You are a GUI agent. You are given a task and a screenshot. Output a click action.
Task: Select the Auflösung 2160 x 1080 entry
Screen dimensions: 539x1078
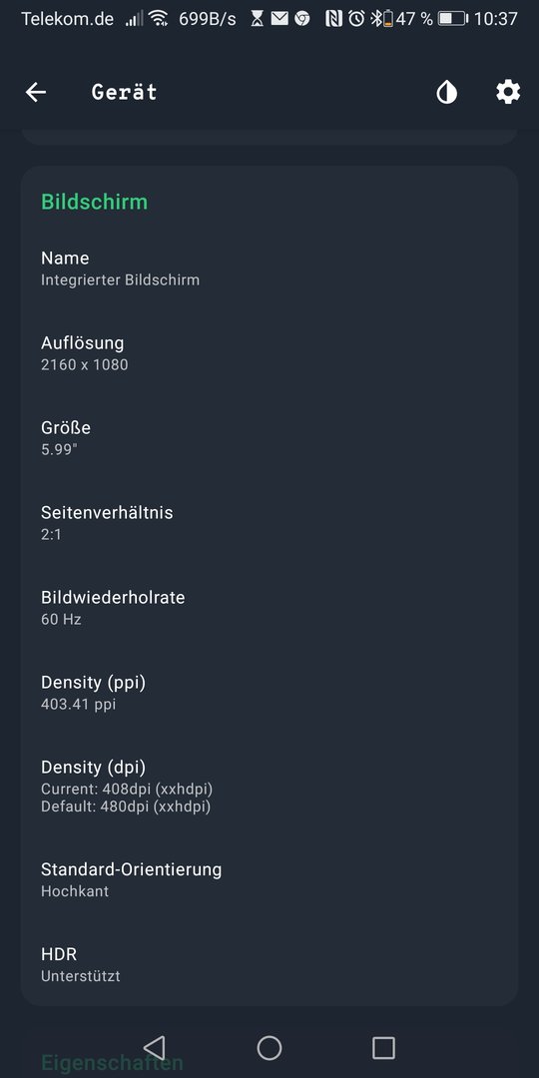269,353
